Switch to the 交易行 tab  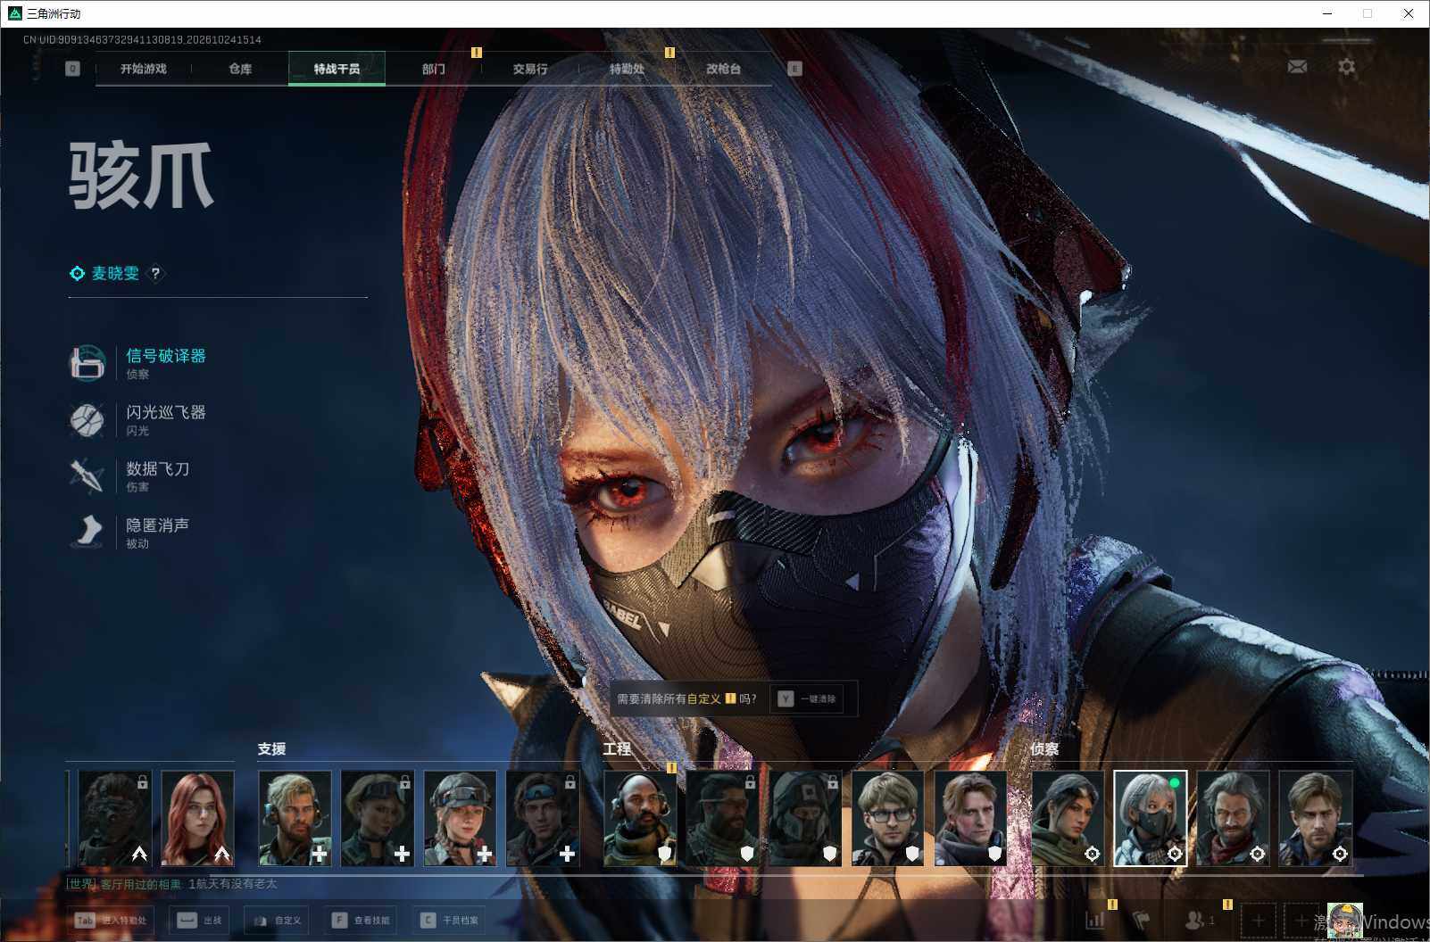click(530, 69)
